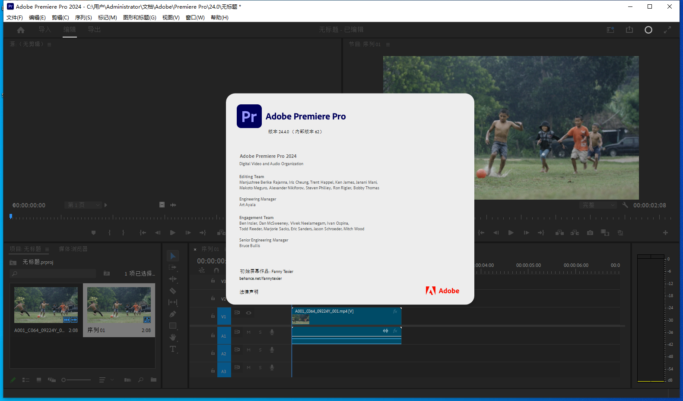
Task: Mute track A1
Action: pyautogui.click(x=248, y=332)
